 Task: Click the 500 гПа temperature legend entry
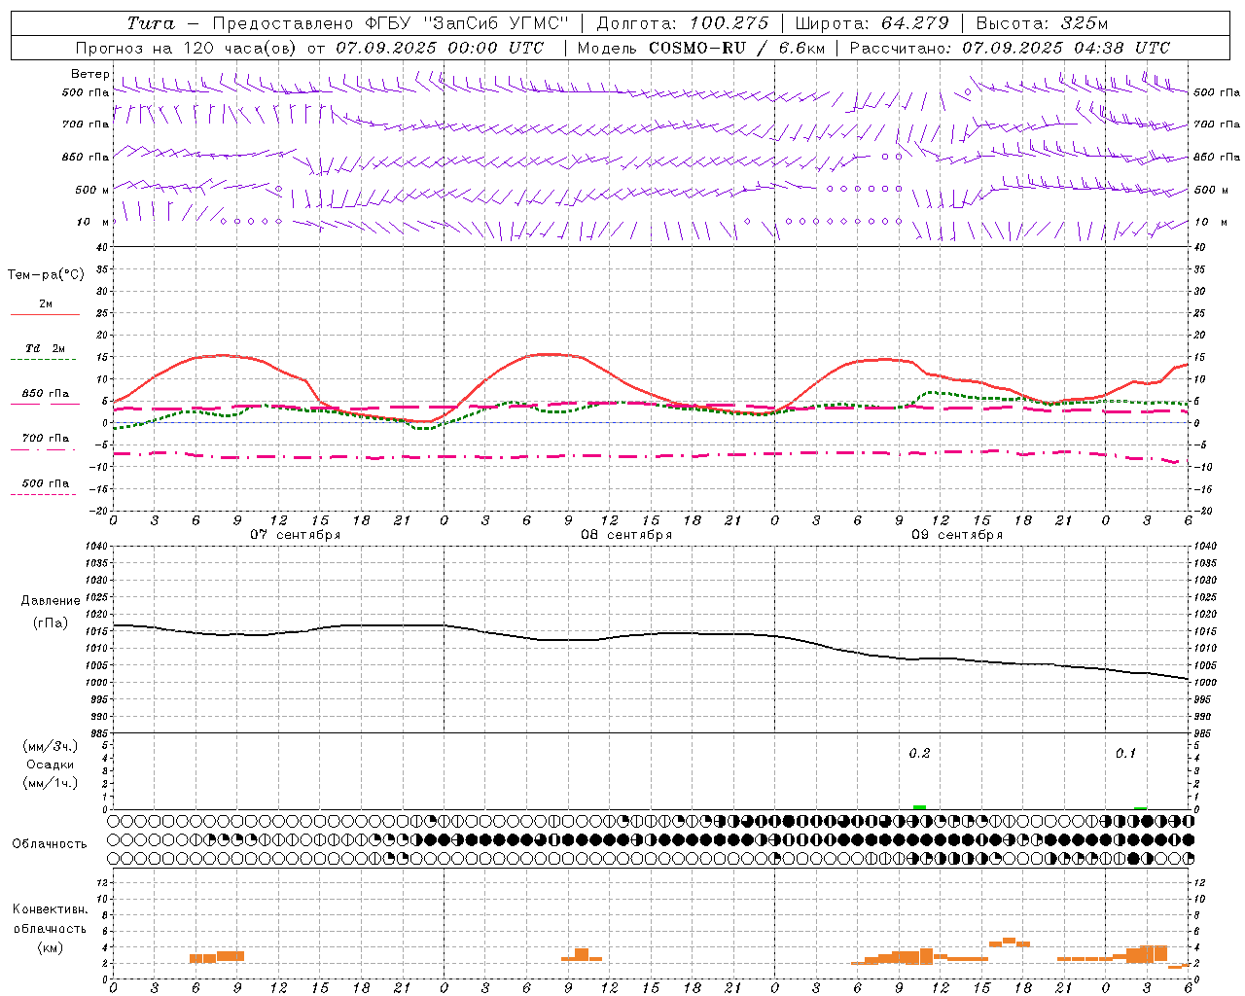[46, 483]
